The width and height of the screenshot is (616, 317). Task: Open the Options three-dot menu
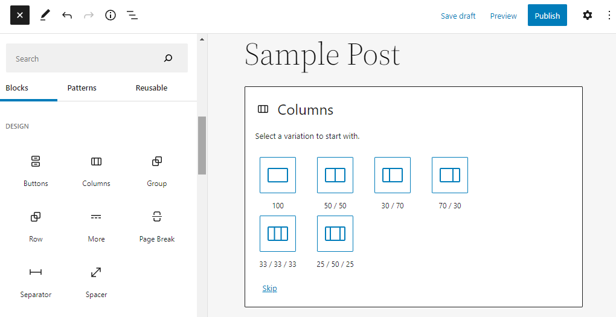click(609, 16)
